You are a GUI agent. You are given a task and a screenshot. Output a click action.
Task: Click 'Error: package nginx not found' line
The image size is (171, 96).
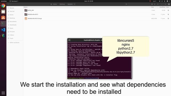[81, 62]
